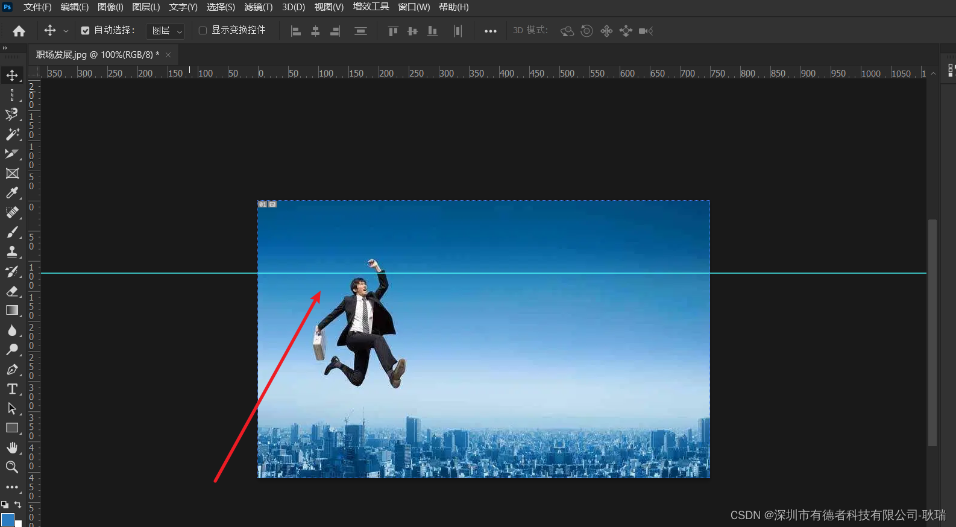
Task: Select the Gradient tool
Action: (12, 311)
